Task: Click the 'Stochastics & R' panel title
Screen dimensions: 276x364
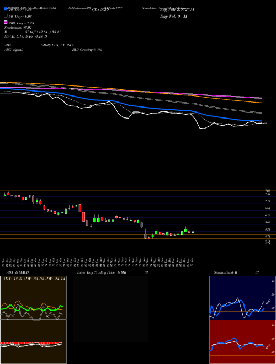Action: [x=225, y=272]
